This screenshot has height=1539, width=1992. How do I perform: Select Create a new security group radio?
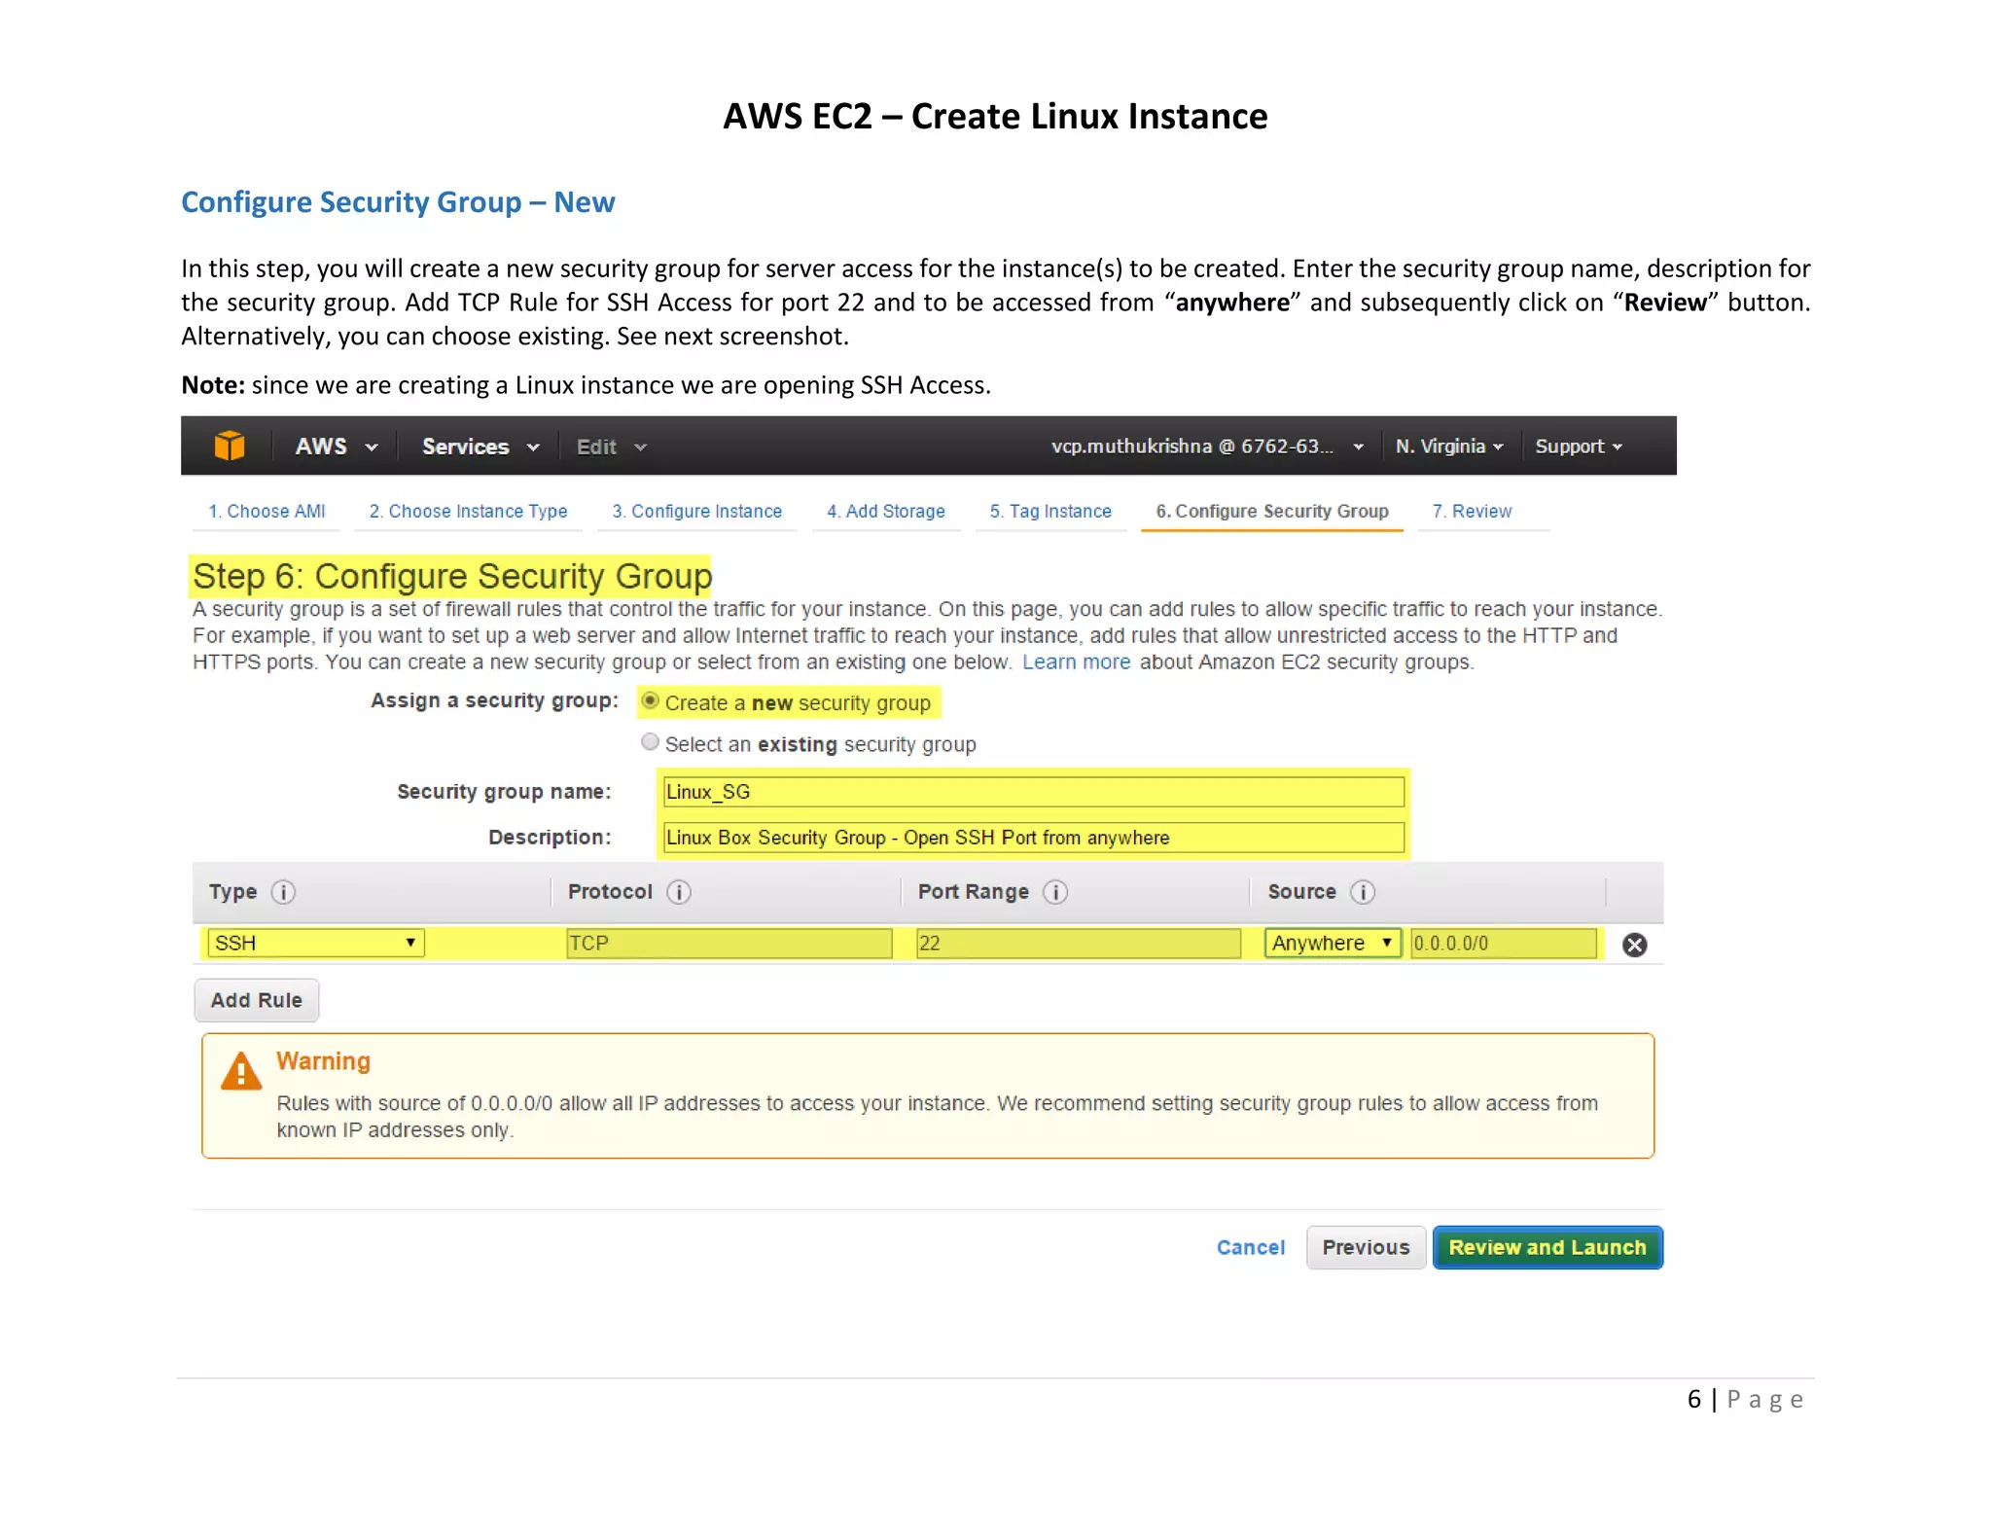pos(651,701)
